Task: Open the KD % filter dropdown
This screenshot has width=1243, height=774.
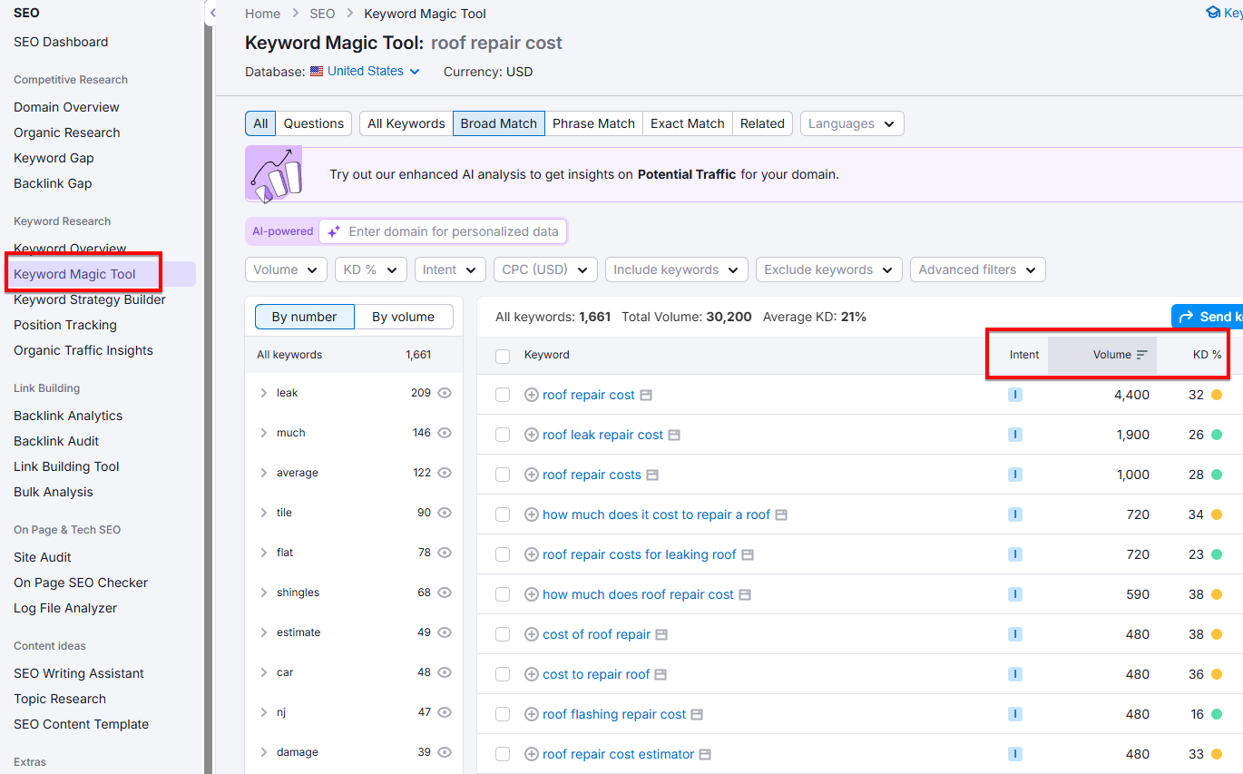Action: coord(371,269)
